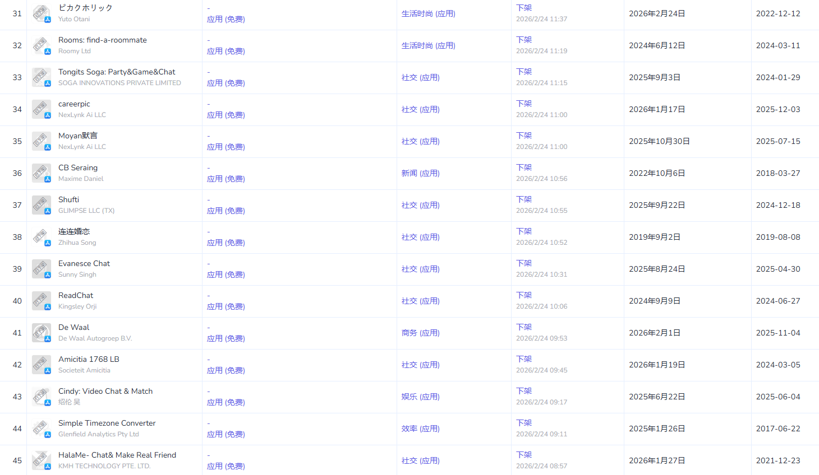The height and width of the screenshot is (475, 819).
Task: Click the HalaMe app icon
Action: [x=42, y=460]
